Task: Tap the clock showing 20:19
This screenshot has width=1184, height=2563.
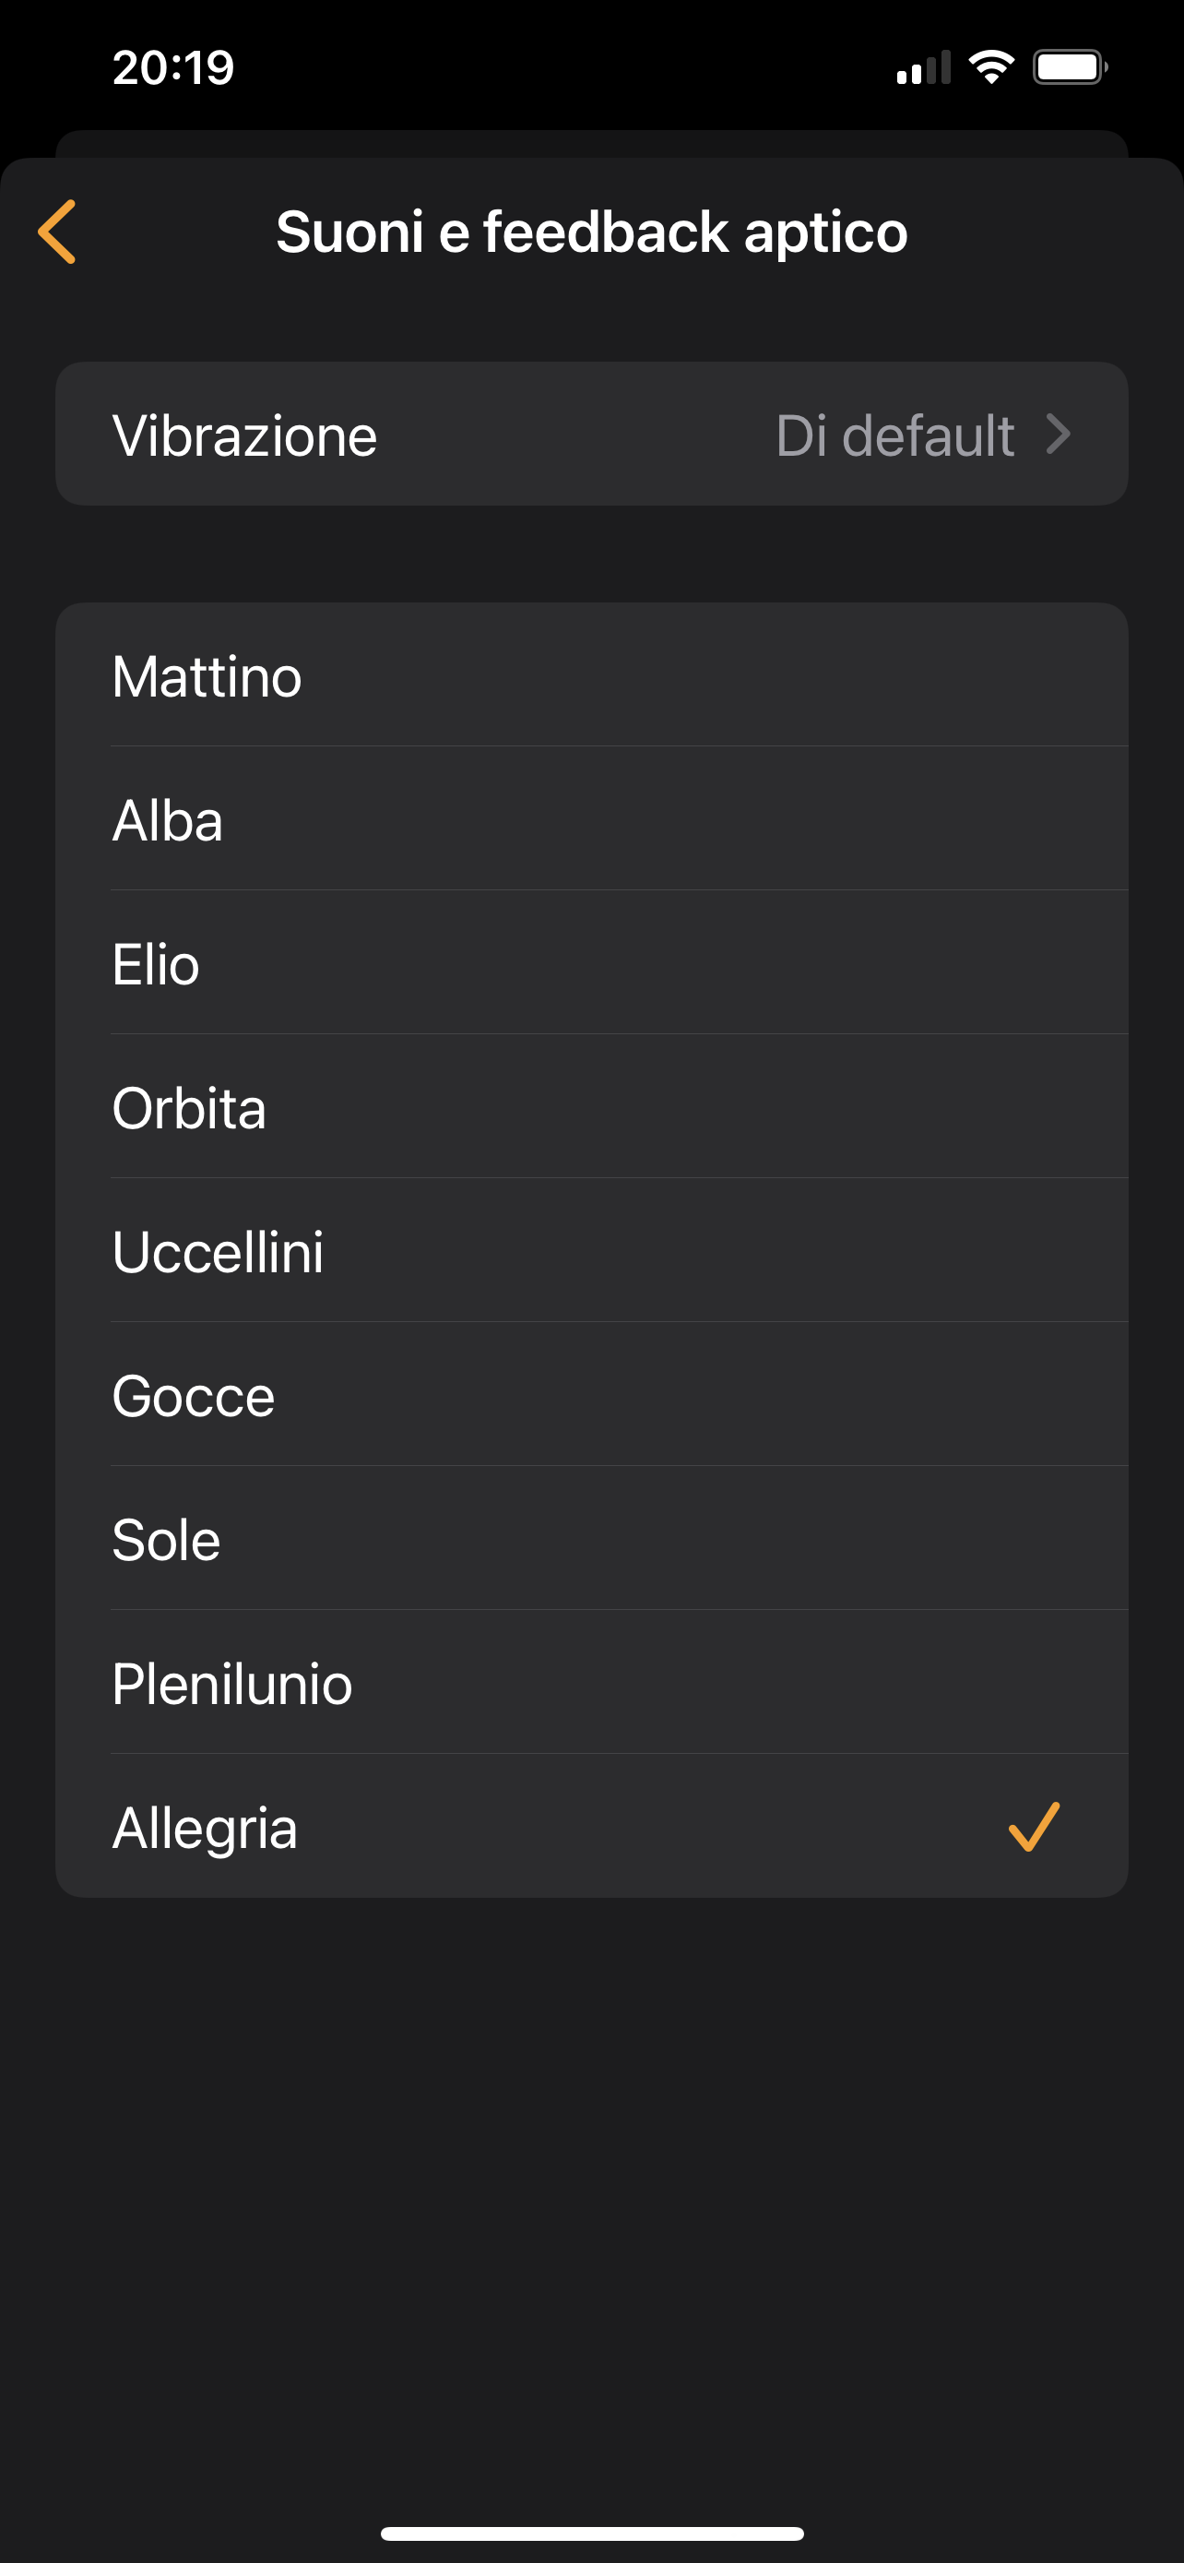Action: (x=173, y=67)
